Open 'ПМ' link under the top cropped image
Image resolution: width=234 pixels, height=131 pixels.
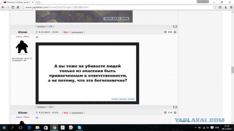(51, 26)
